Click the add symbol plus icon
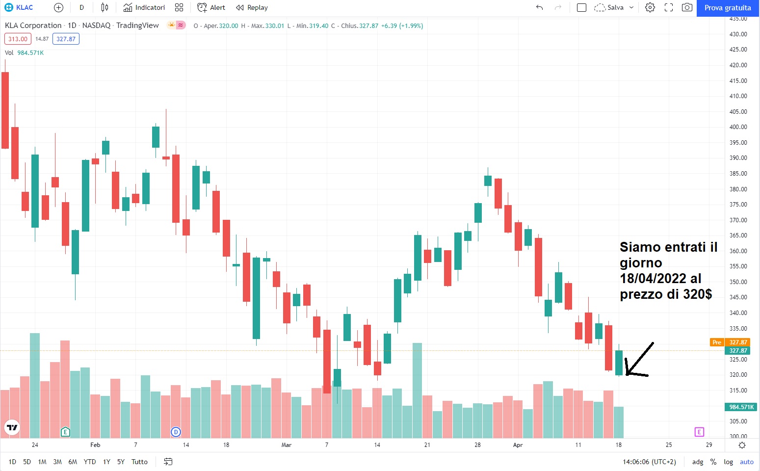Viewport: 760px width, 471px height. [x=58, y=7]
